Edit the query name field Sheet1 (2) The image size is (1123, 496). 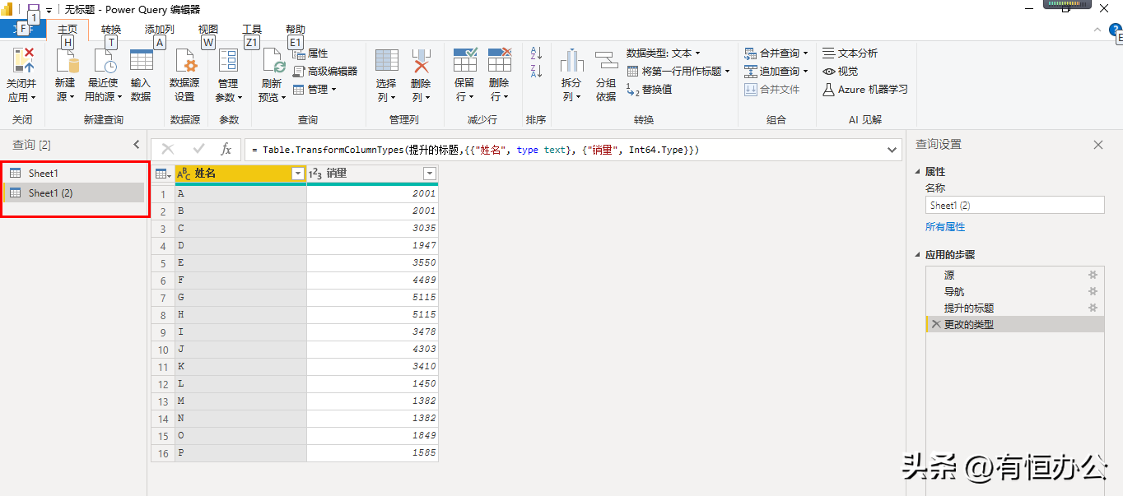(1014, 206)
